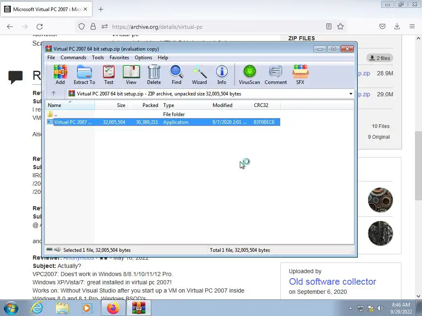
Task: Open Firefox hamburger application menu
Action: click(412, 26)
